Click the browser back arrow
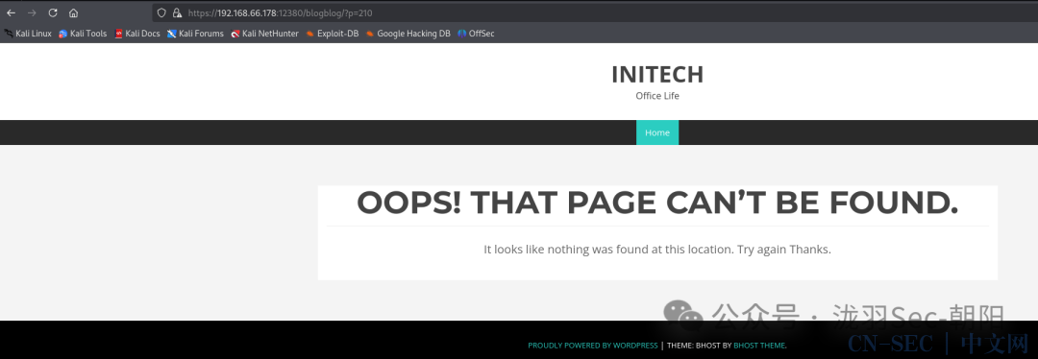 tap(12, 12)
